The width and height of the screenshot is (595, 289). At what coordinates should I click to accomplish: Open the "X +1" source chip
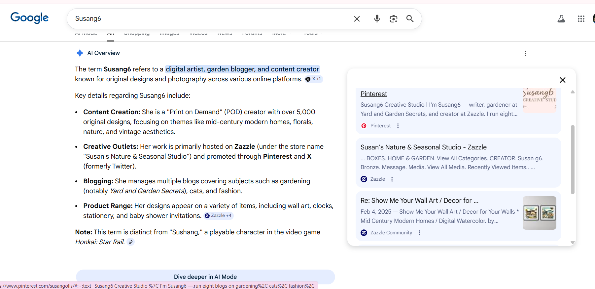click(x=313, y=79)
